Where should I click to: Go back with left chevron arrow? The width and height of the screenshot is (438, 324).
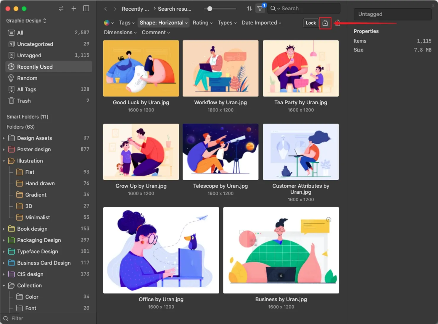click(x=105, y=9)
